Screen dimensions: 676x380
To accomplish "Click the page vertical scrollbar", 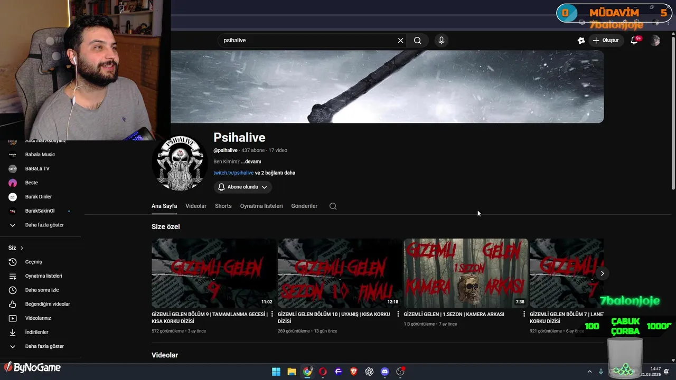I will (x=673, y=113).
